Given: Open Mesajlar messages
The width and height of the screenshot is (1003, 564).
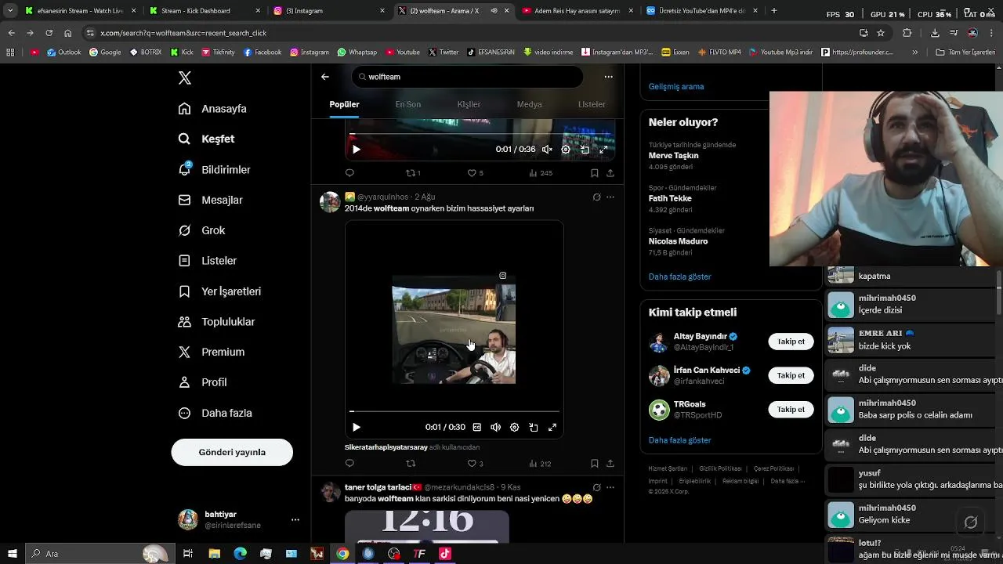Looking at the screenshot, I should tap(210, 200).
